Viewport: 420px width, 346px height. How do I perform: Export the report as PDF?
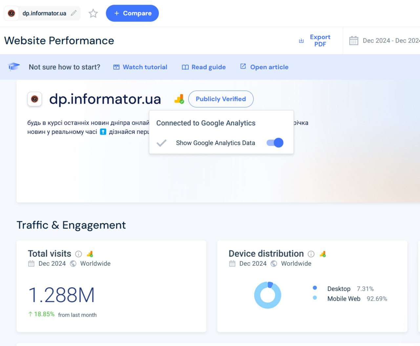coord(320,41)
